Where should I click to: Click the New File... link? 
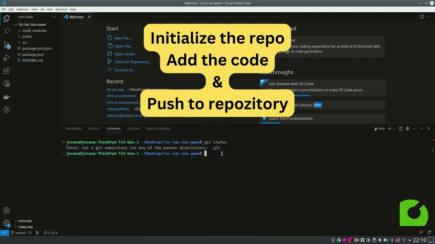pyautogui.click(x=123, y=38)
